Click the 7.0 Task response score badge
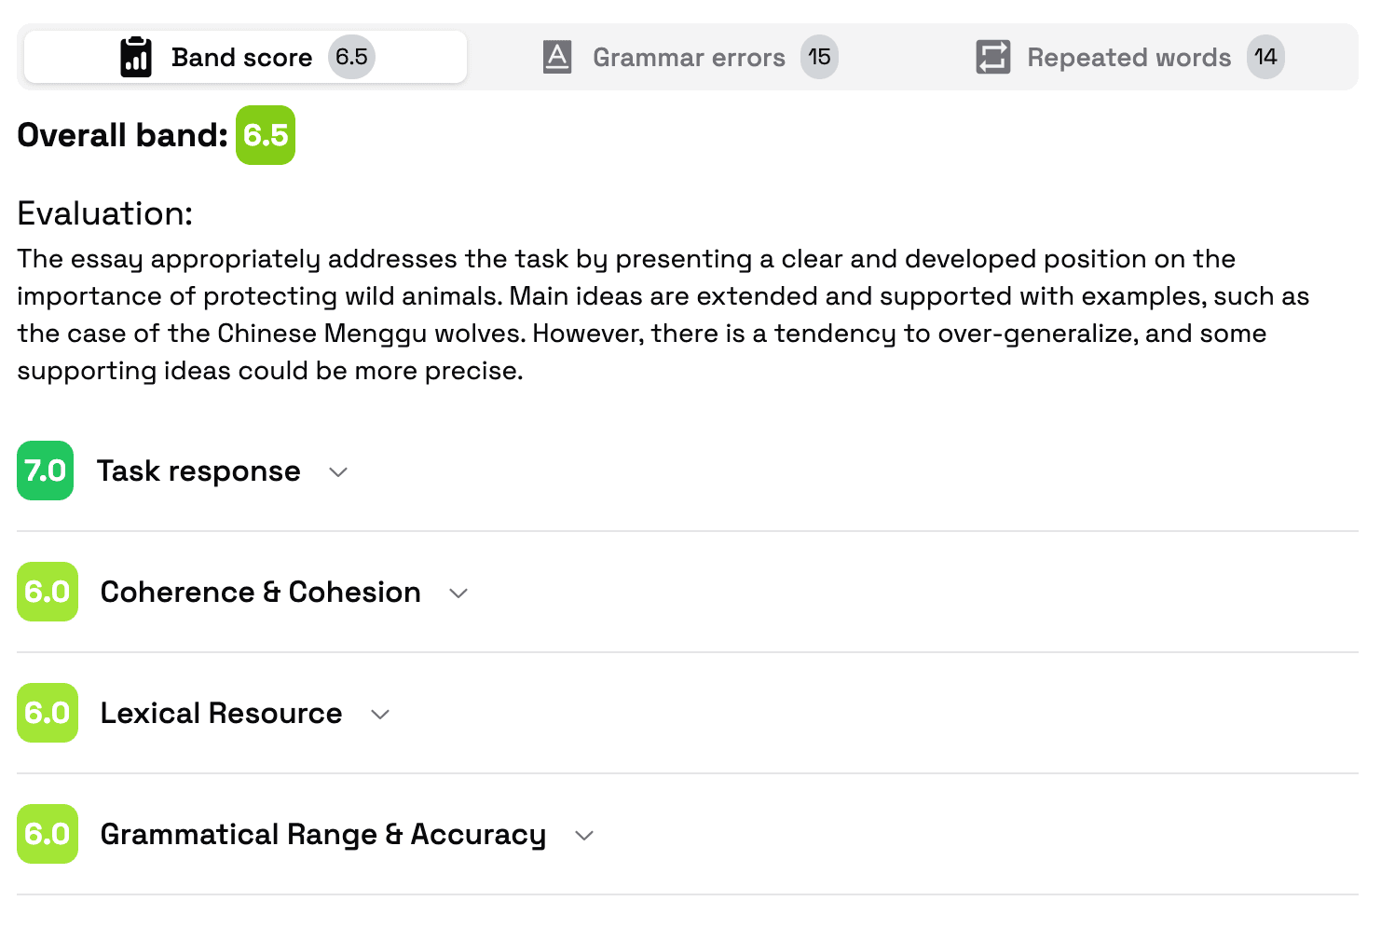 tap(45, 471)
